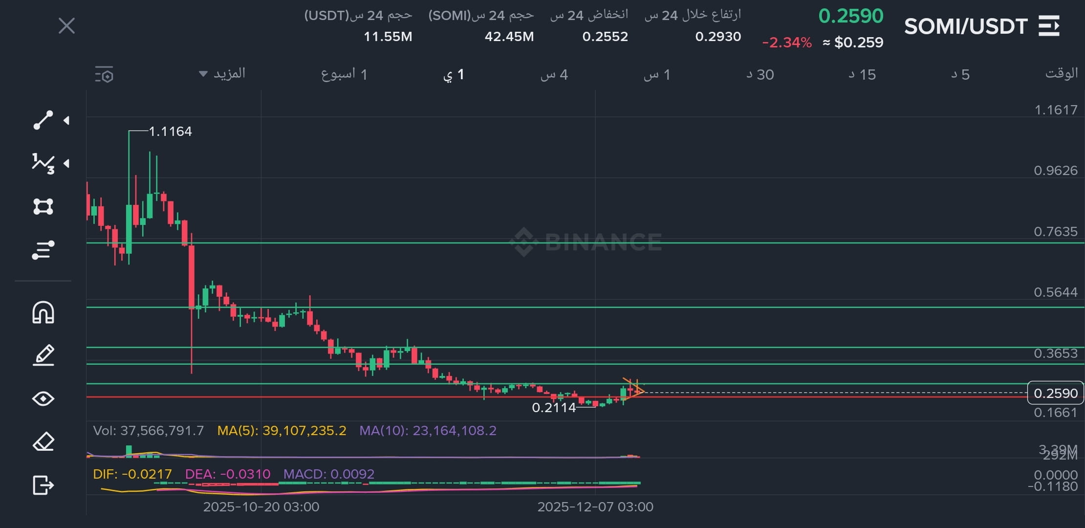
Task: Click the 0.7635 price axis label
Action: coord(1056,232)
